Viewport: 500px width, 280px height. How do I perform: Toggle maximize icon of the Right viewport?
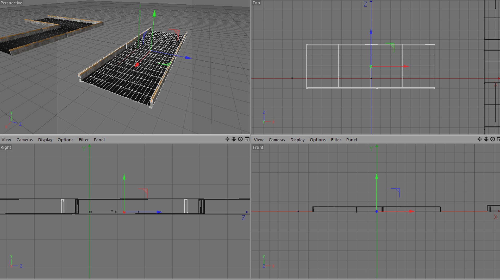click(x=247, y=139)
